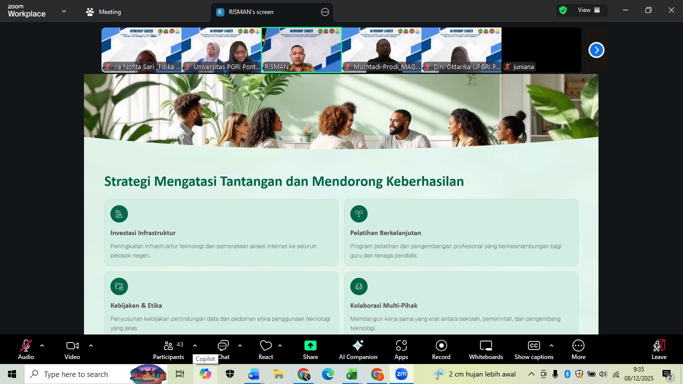The width and height of the screenshot is (683, 384).
Task: Expand video options arrow next to Video
Action: point(91,345)
